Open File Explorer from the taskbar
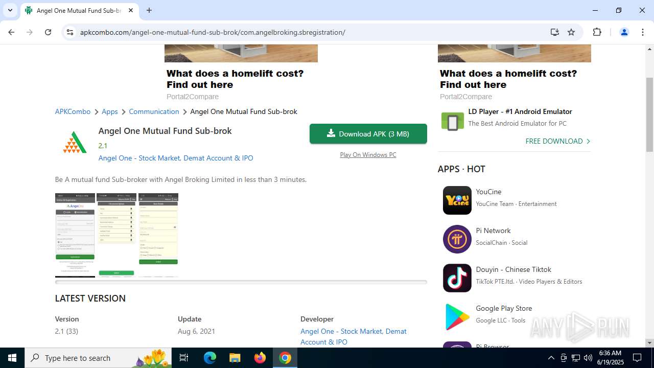Screen dimensions: 654x368 235,358
